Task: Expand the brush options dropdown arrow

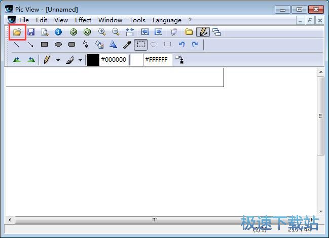Action: point(80,60)
